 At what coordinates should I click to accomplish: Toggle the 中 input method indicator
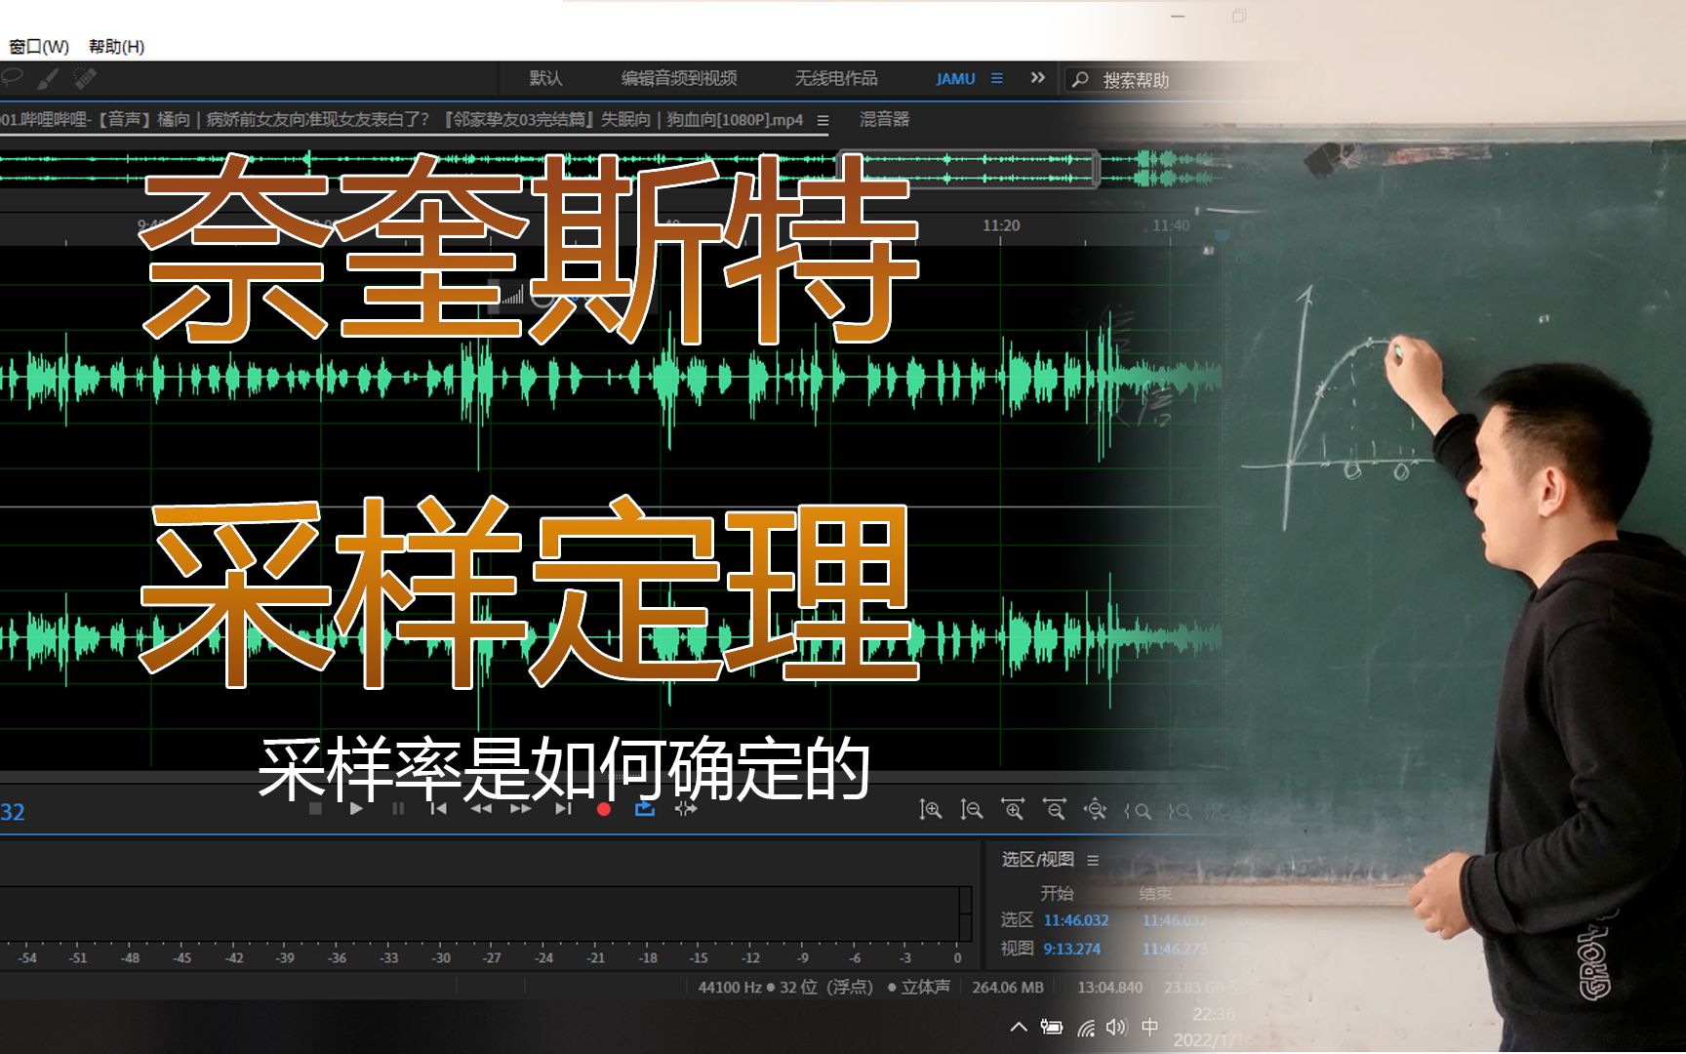coord(1150,1027)
